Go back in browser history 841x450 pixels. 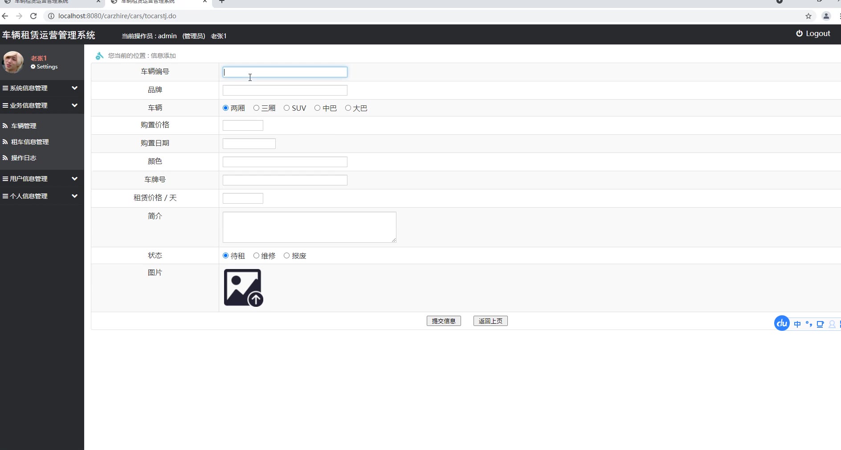[5, 16]
